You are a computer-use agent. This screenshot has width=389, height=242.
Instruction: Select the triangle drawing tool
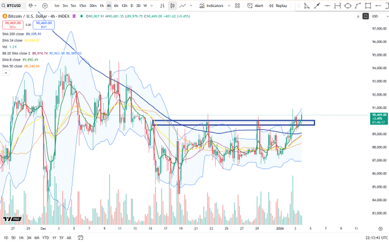(x=307, y=6)
